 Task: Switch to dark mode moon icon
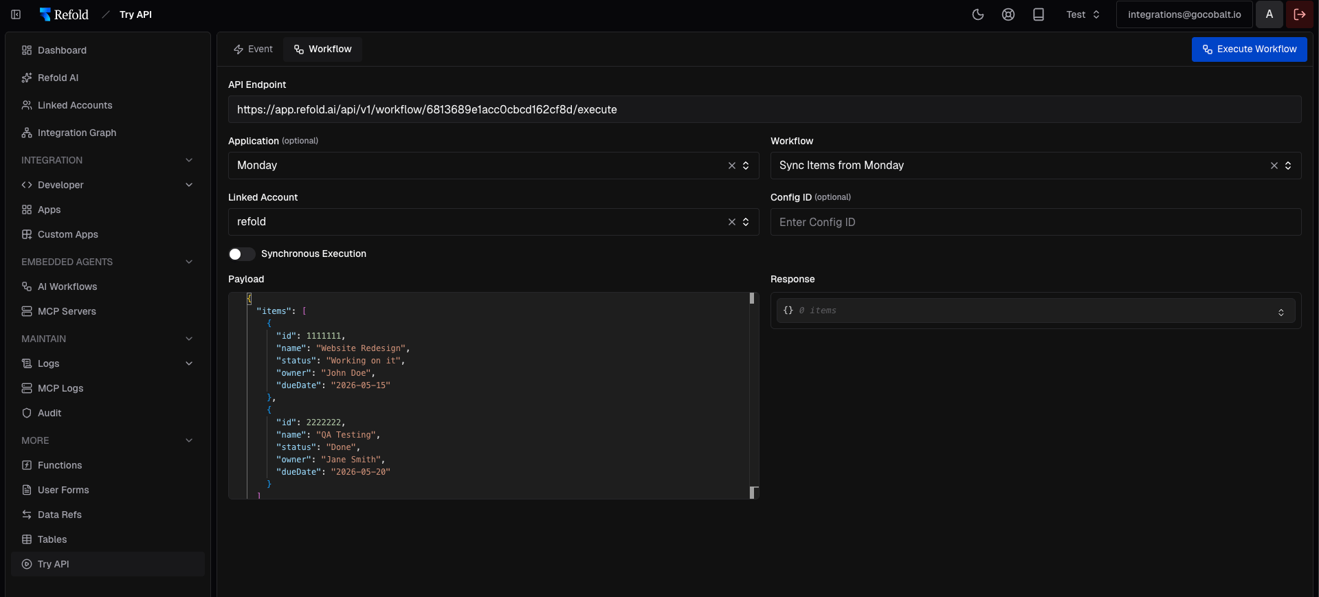[978, 14]
